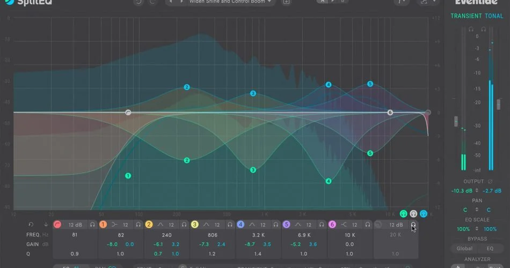The height and width of the screenshot is (268, 510).
Task: Select blue tonal node 4 on graph
Action: pos(329,85)
